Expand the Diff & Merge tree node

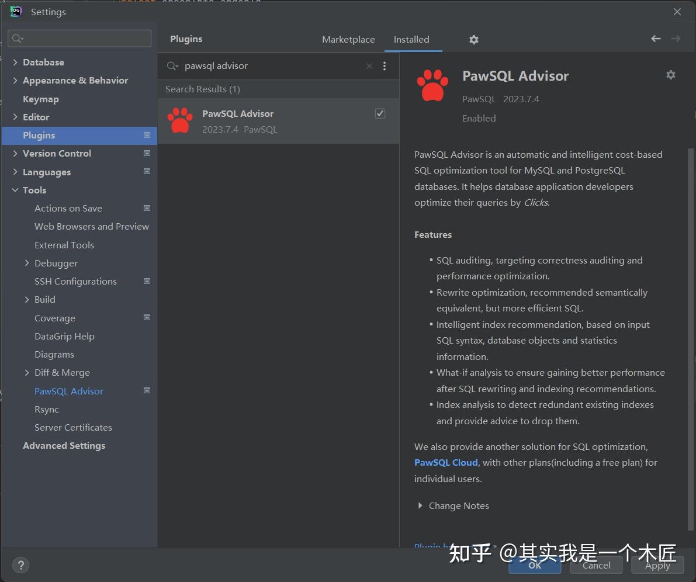tap(27, 372)
